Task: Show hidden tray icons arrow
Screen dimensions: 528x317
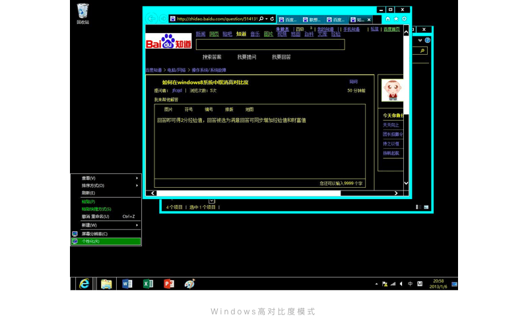Action: (x=376, y=284)
